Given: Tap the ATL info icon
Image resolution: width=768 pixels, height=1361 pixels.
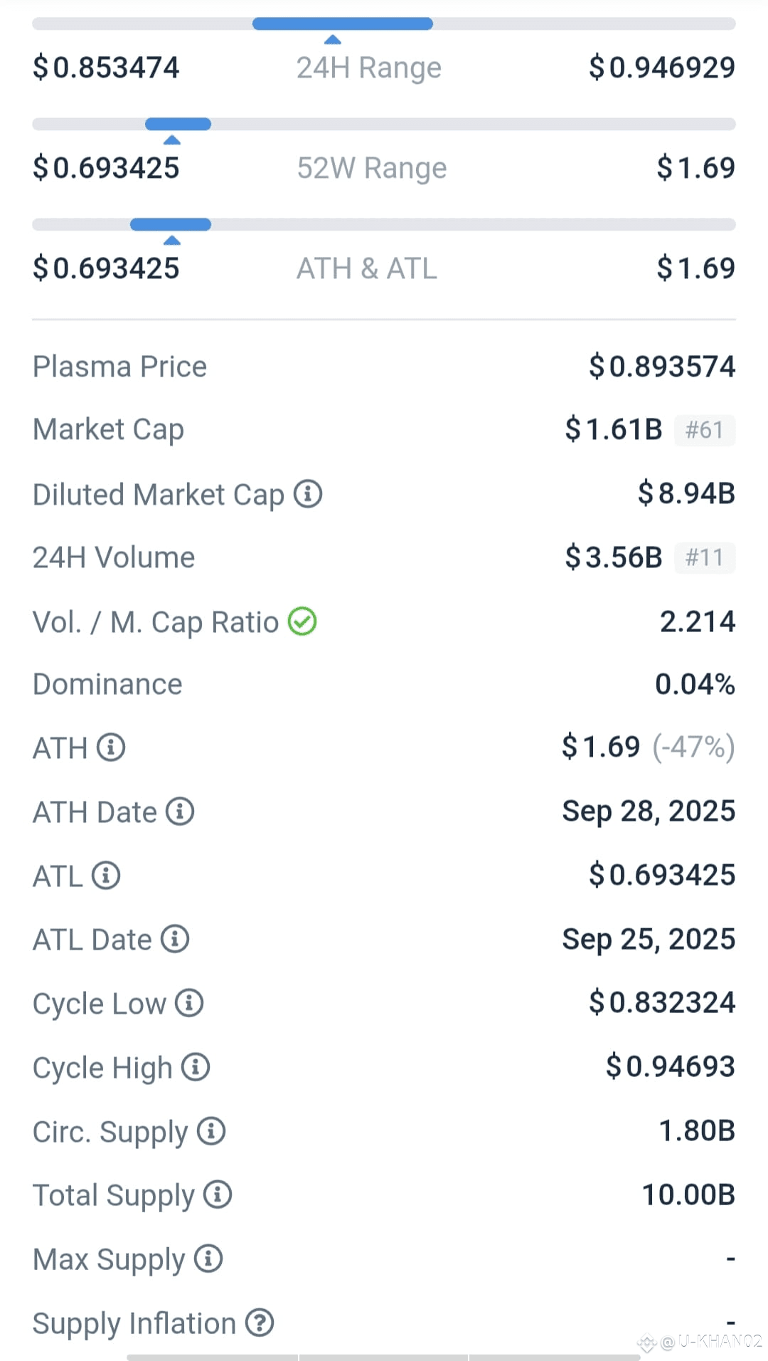Looking at the screenshot, I should pyautogui.click(x=106, y=876).
